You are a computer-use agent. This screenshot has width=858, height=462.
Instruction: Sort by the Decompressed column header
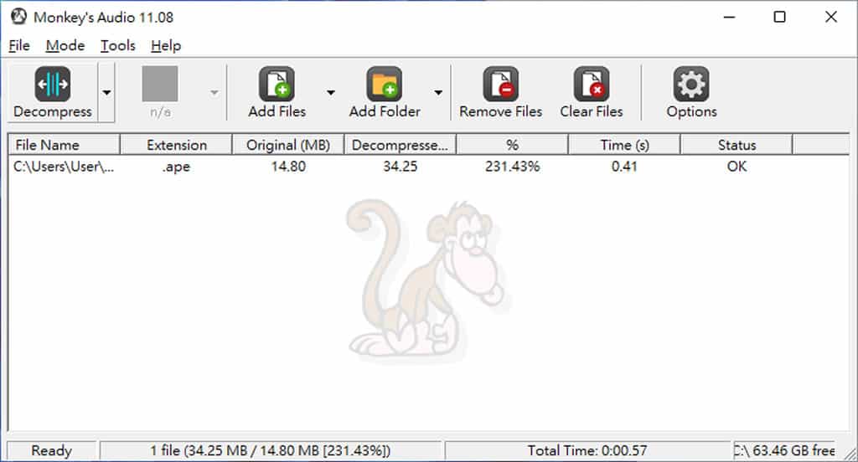point(400,145)
